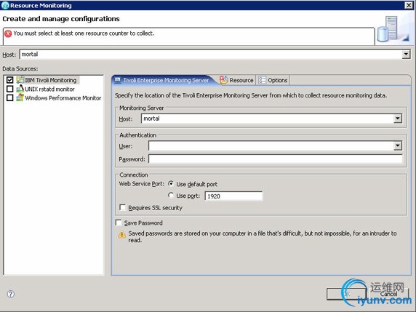Click the Resource Monitoring title bar icon

click(5, 5)
